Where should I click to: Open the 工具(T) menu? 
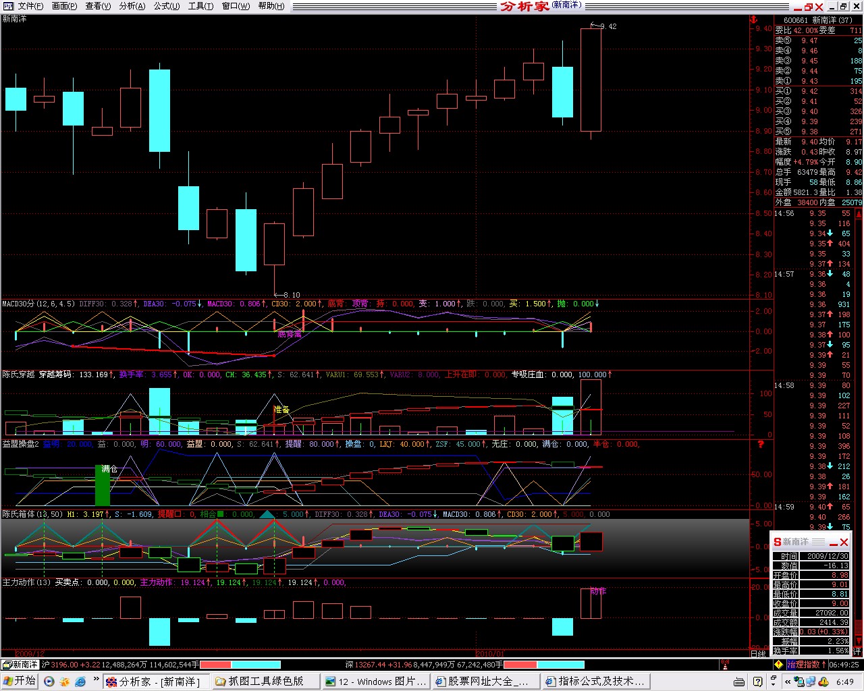(x=200, y=6)
